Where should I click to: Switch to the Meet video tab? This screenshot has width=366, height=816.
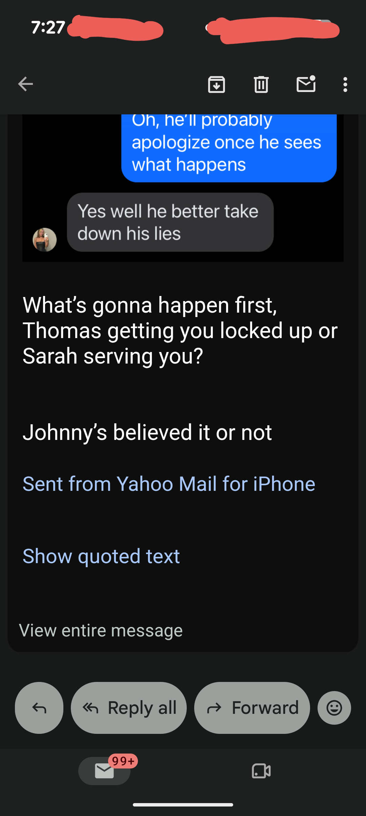pos(261,771)
